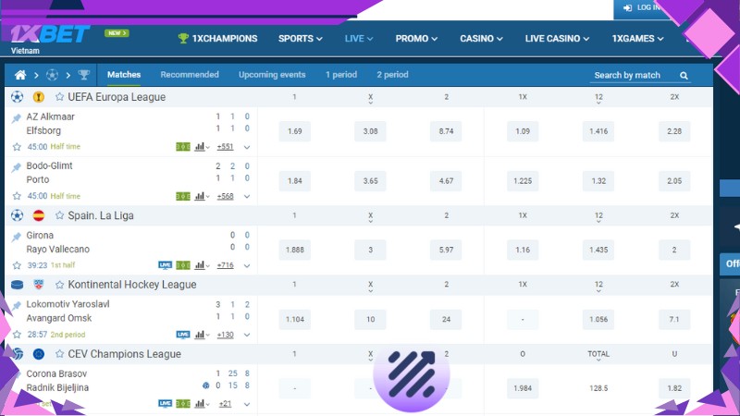Expand Girona match markets chevron
The image size is (740, 416).
[247, 265]
